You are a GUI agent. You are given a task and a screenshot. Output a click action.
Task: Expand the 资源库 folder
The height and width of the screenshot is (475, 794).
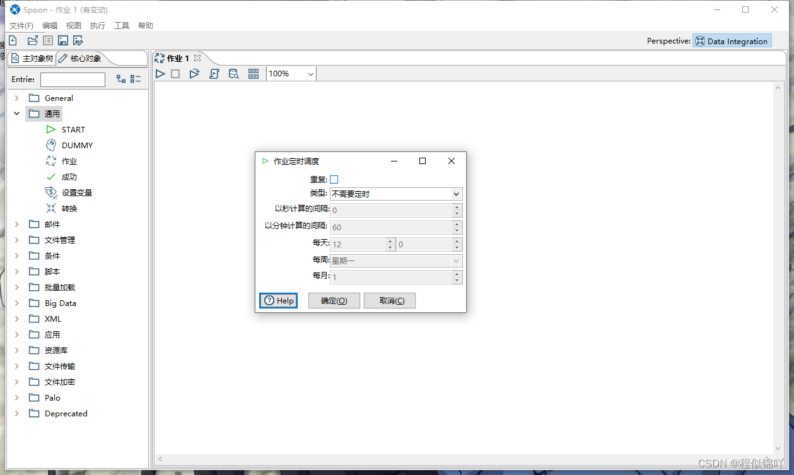coord(17,350)
